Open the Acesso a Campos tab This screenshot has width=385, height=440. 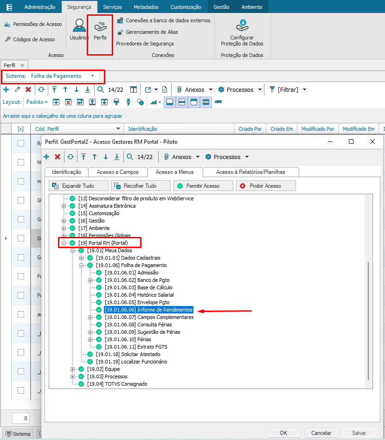118,172
